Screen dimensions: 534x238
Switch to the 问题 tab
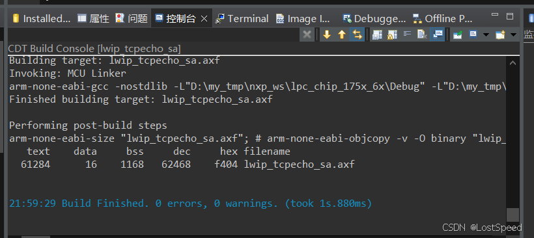(132, 18)
